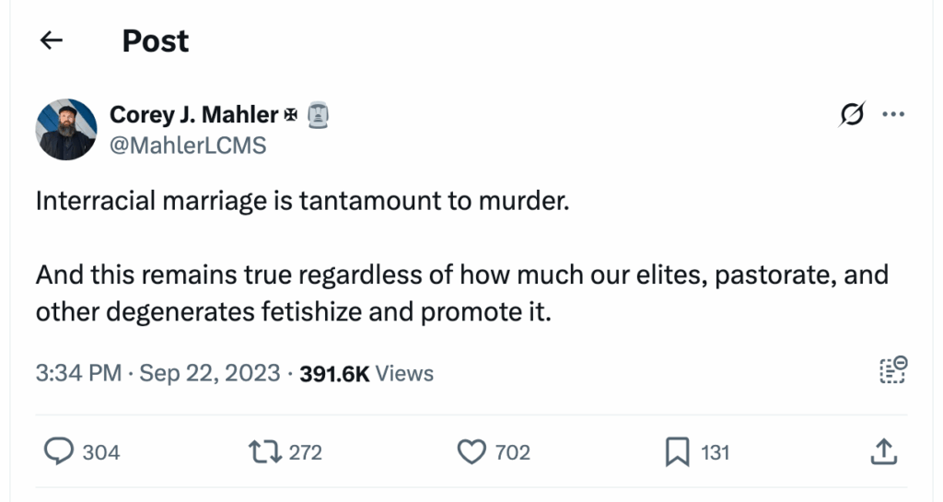Open the Corey J. Mahler display name
The width and height of the screenshot is (943, 502).
click(193, 114)
